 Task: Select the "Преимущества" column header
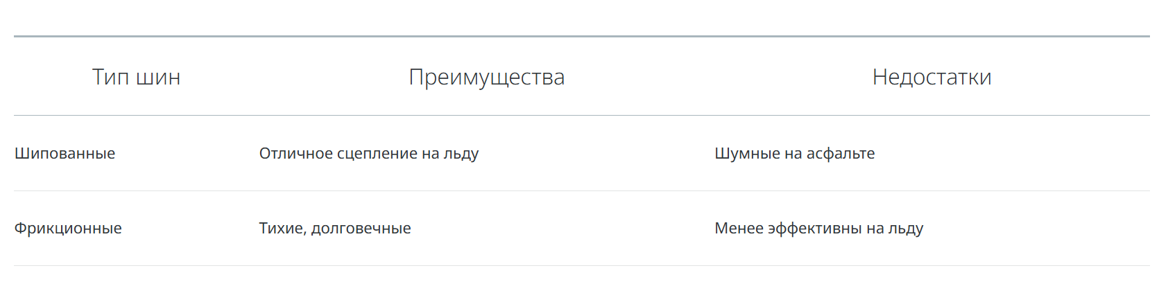pos(486,77)
